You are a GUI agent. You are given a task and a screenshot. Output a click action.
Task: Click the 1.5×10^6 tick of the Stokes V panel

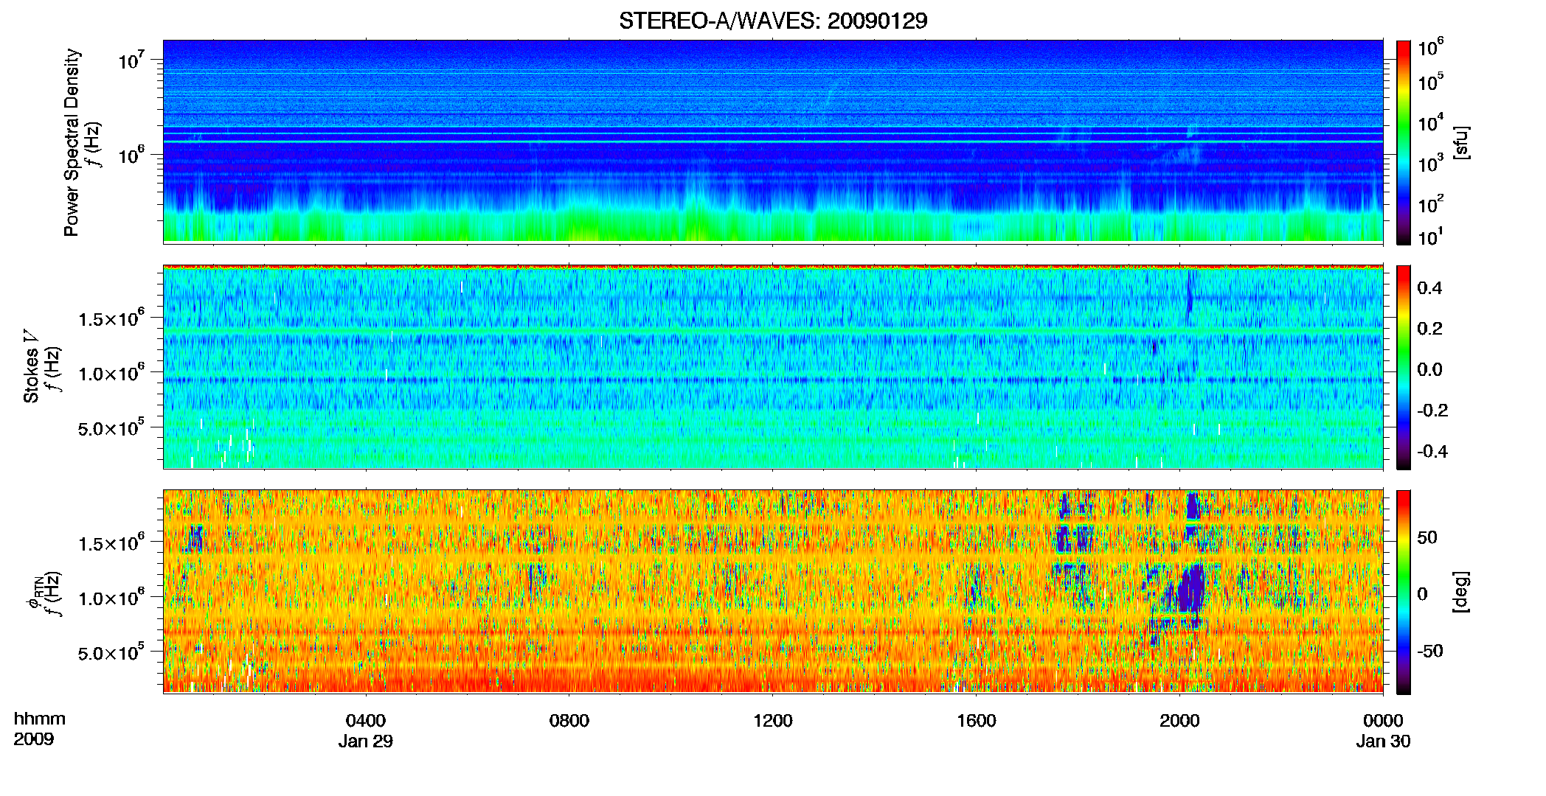(x=111, y=318)
